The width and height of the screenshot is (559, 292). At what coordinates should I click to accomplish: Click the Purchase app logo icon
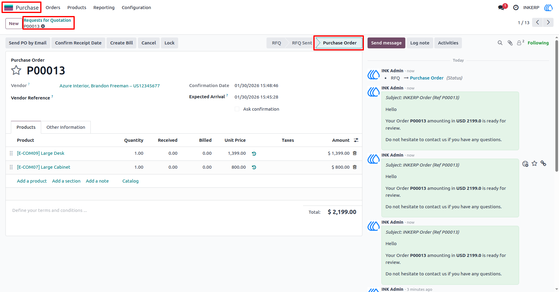click(x=8, y=8)
